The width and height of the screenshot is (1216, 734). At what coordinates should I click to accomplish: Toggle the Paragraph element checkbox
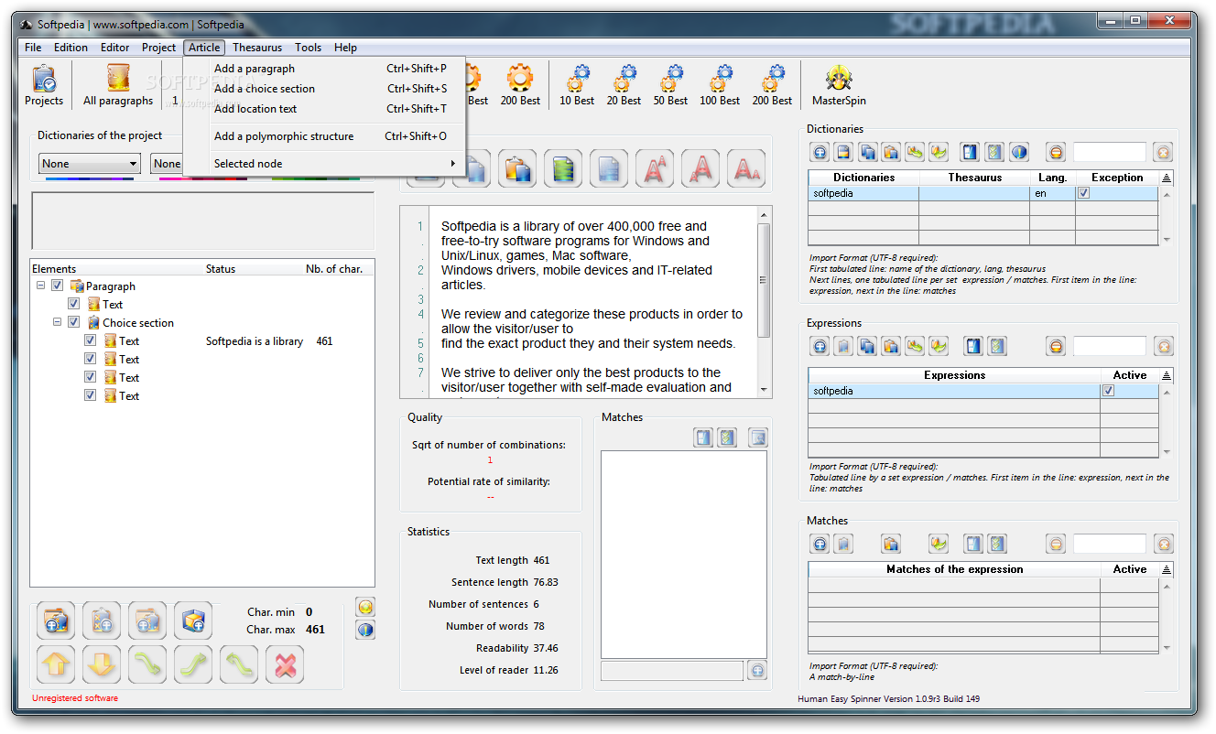[x=58, y=286]
